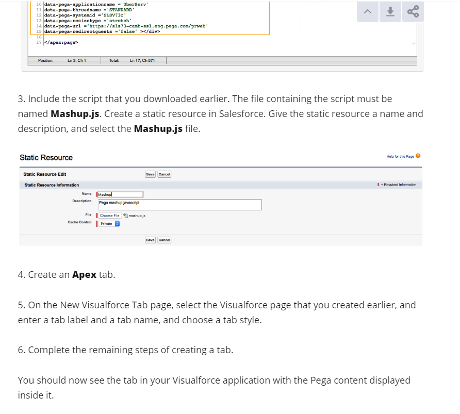460x414 pixels.
Task: Click the 'Static Resource Information' section header
Action: tap(52, 185)
